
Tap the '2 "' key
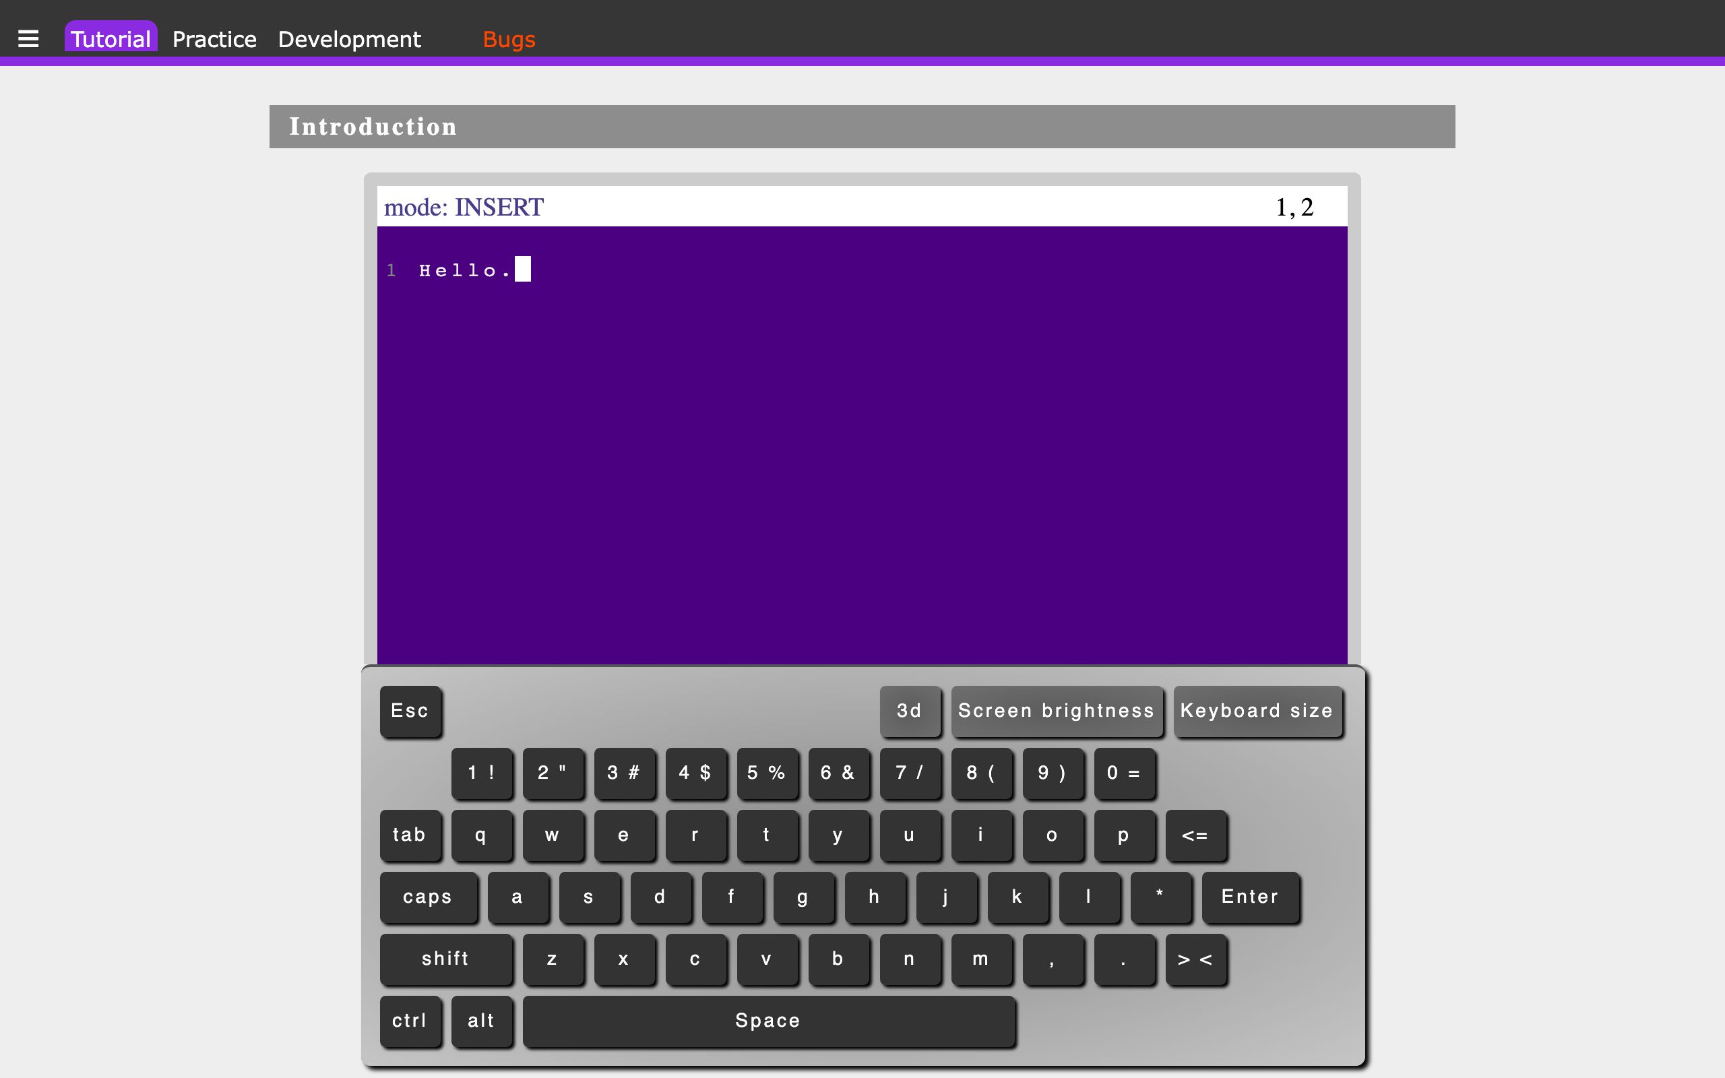[x=553, y=773]
